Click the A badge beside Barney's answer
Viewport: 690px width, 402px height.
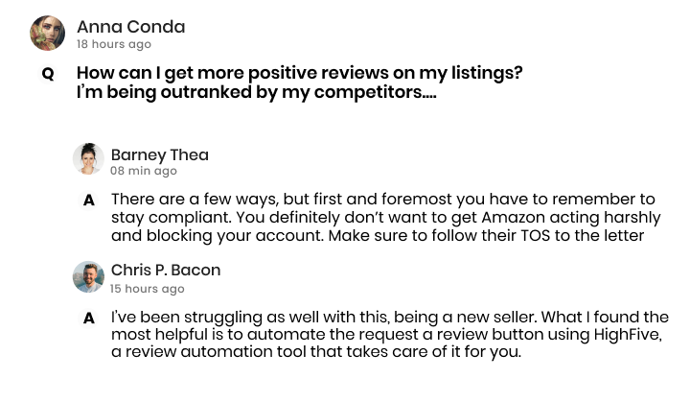point(88,201)
